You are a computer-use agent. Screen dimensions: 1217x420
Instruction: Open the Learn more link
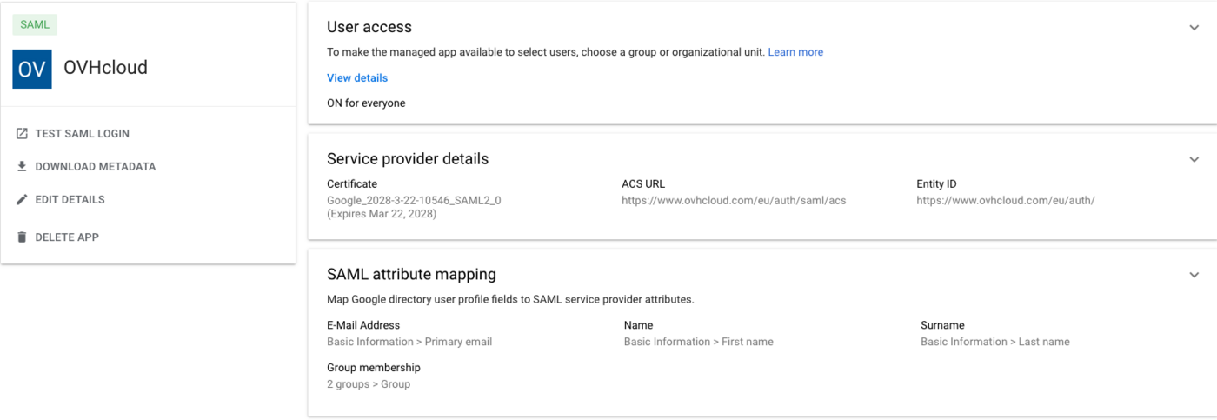click(795, 52)
